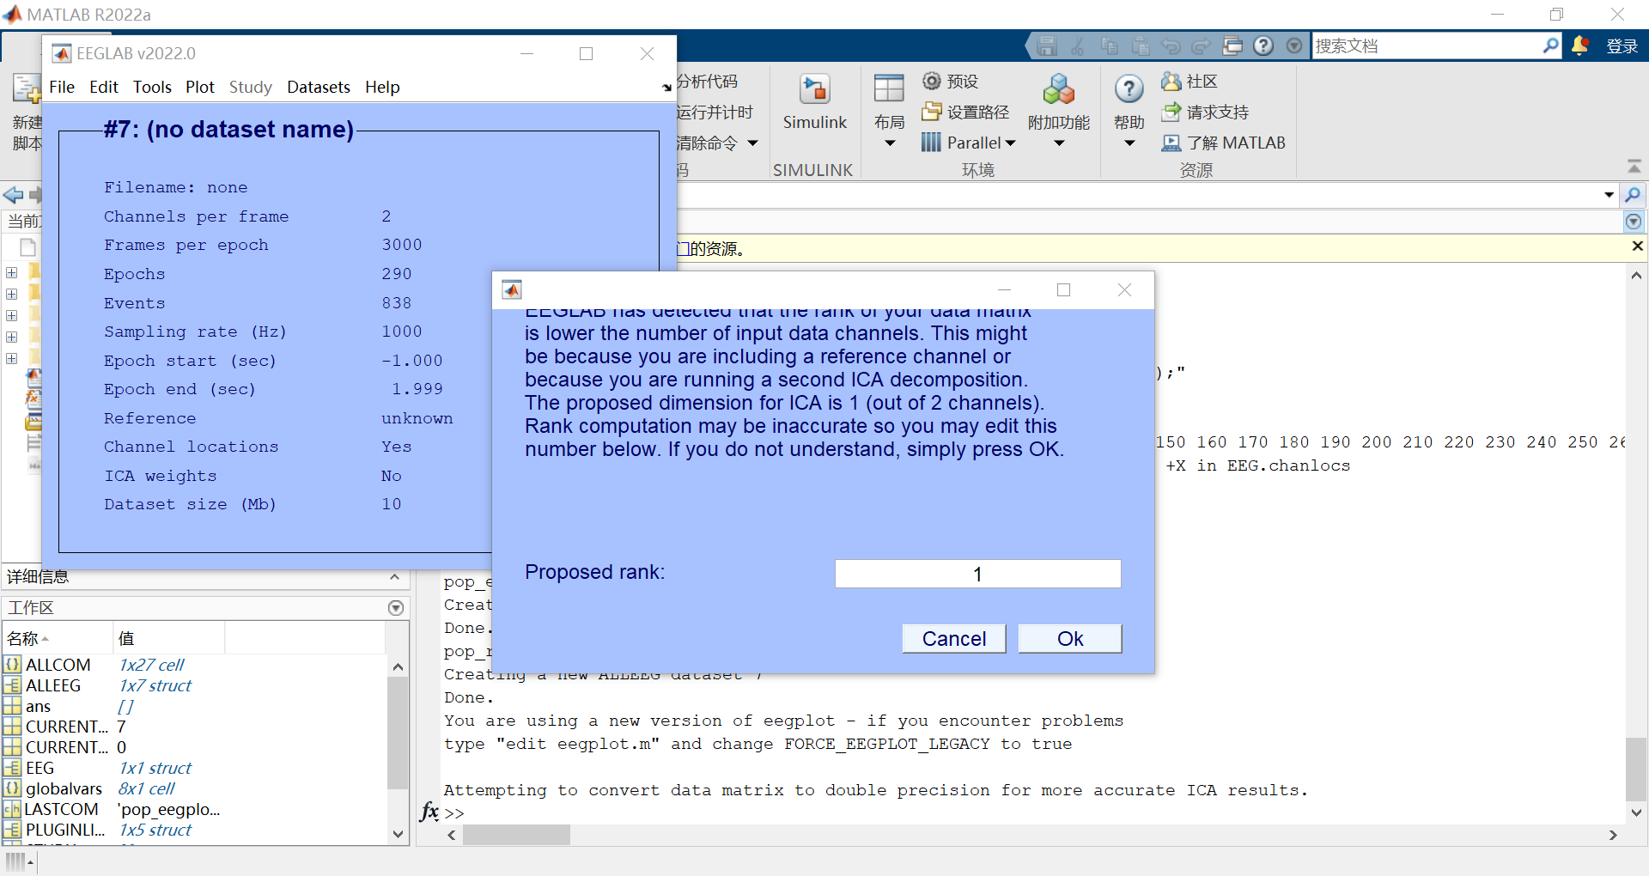
Task: Select the EEG workspace variable
Action: tap(39, 768)
